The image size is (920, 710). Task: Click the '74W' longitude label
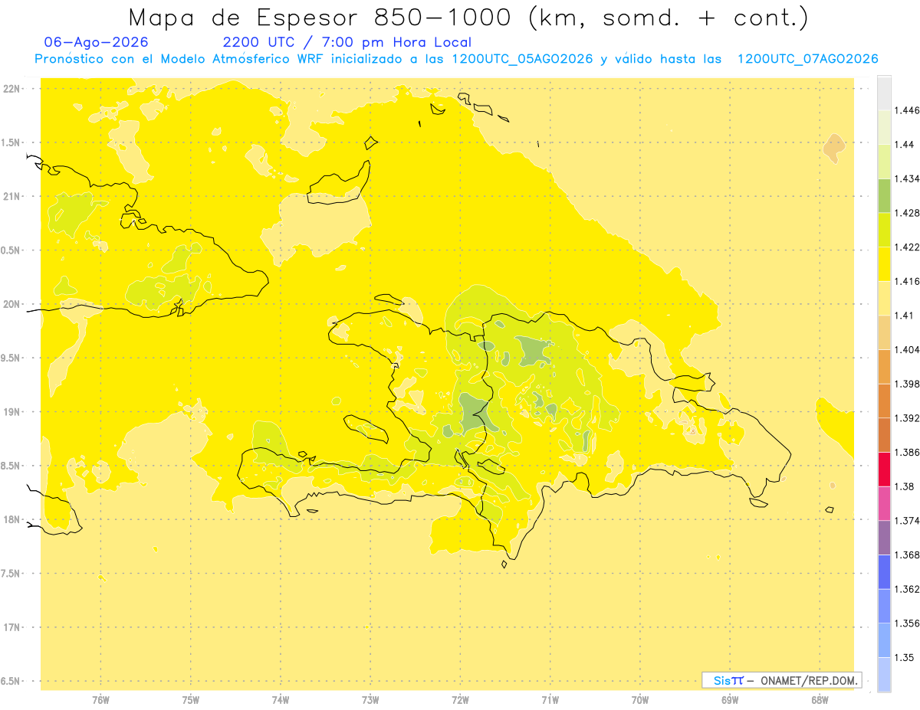coord(281,700)
